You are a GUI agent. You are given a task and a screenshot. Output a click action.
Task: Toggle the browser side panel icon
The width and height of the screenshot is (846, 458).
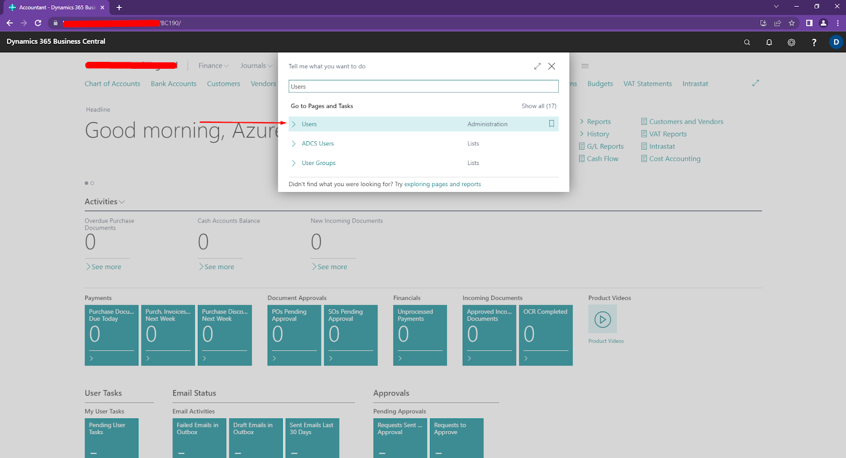pos(809,23)
